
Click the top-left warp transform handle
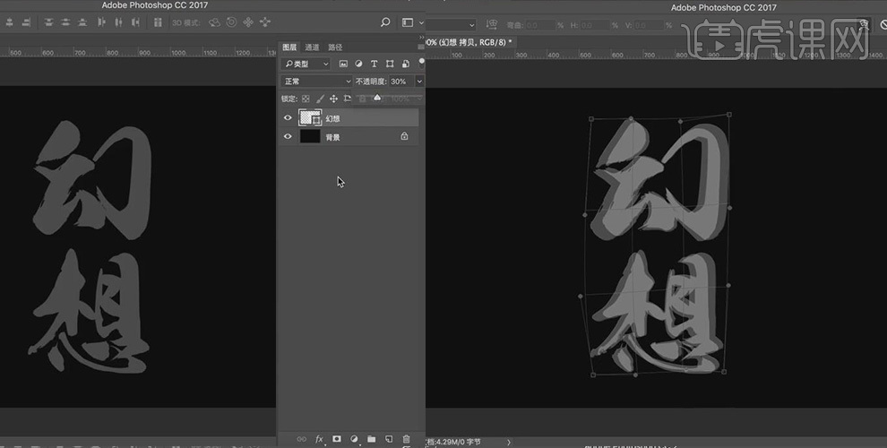[591, 119]
